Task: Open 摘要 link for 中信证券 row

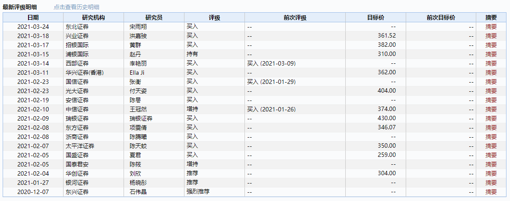Action: tap(491, 109)
